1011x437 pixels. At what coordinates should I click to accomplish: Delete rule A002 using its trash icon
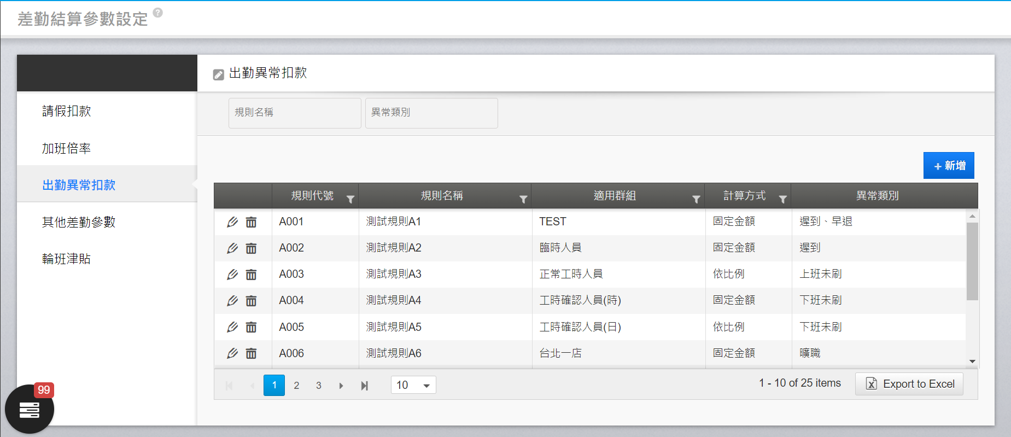coord(251,248)
